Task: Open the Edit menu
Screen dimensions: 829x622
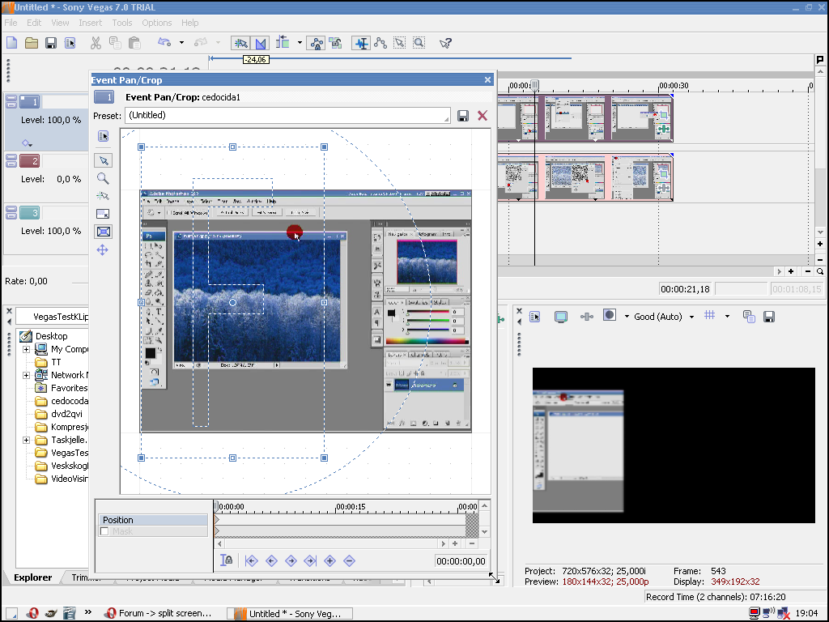Action: point(34,23)
